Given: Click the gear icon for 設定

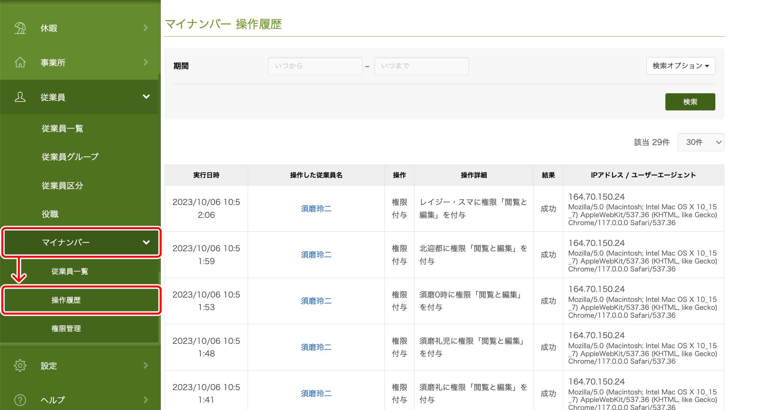Looking at the screenshot, I should 20,366.
